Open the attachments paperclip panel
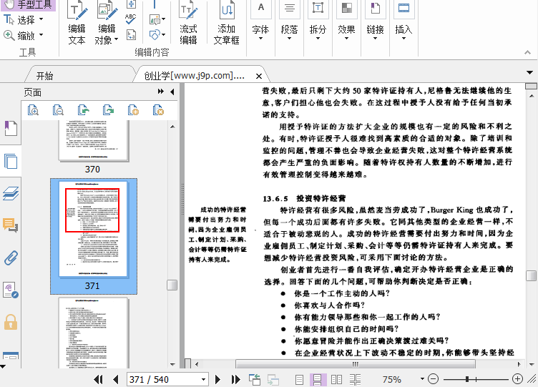This screenshot has width=538, height=387. (x=11, y=258)
